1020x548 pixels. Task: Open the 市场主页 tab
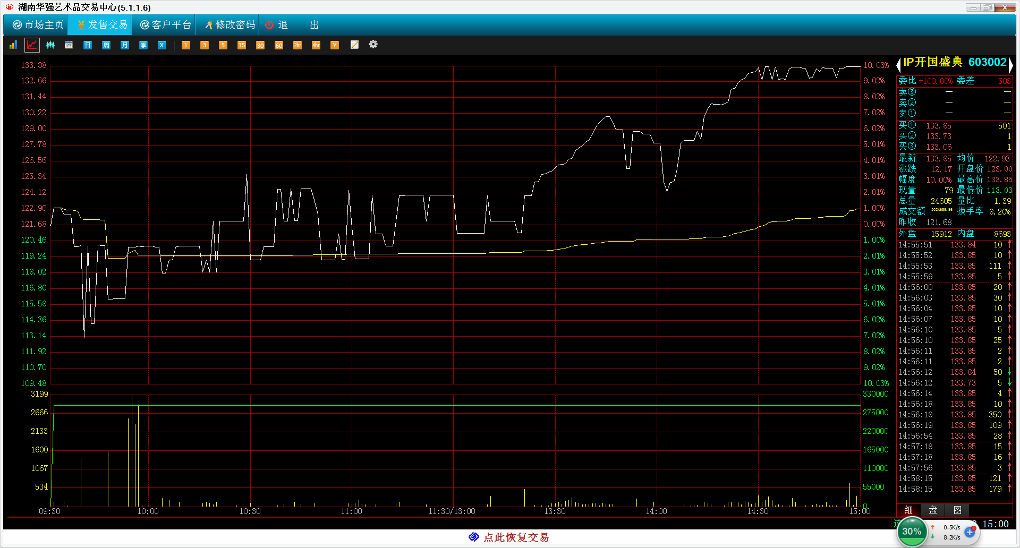38,25
